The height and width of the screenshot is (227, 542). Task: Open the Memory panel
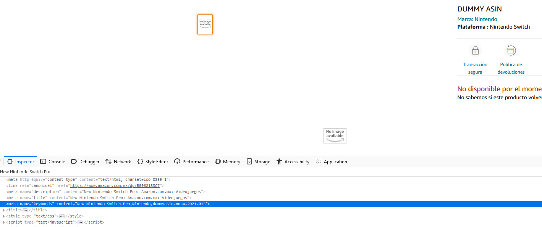click(x=227, y=162)
